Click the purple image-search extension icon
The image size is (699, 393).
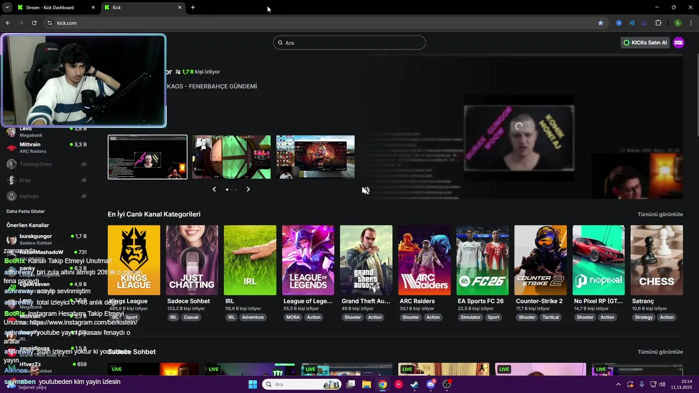point(645,23)
